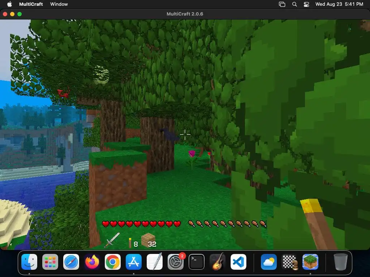Open Control Center in menu bar
The image size is (370, 277).
tap(306, 4)
